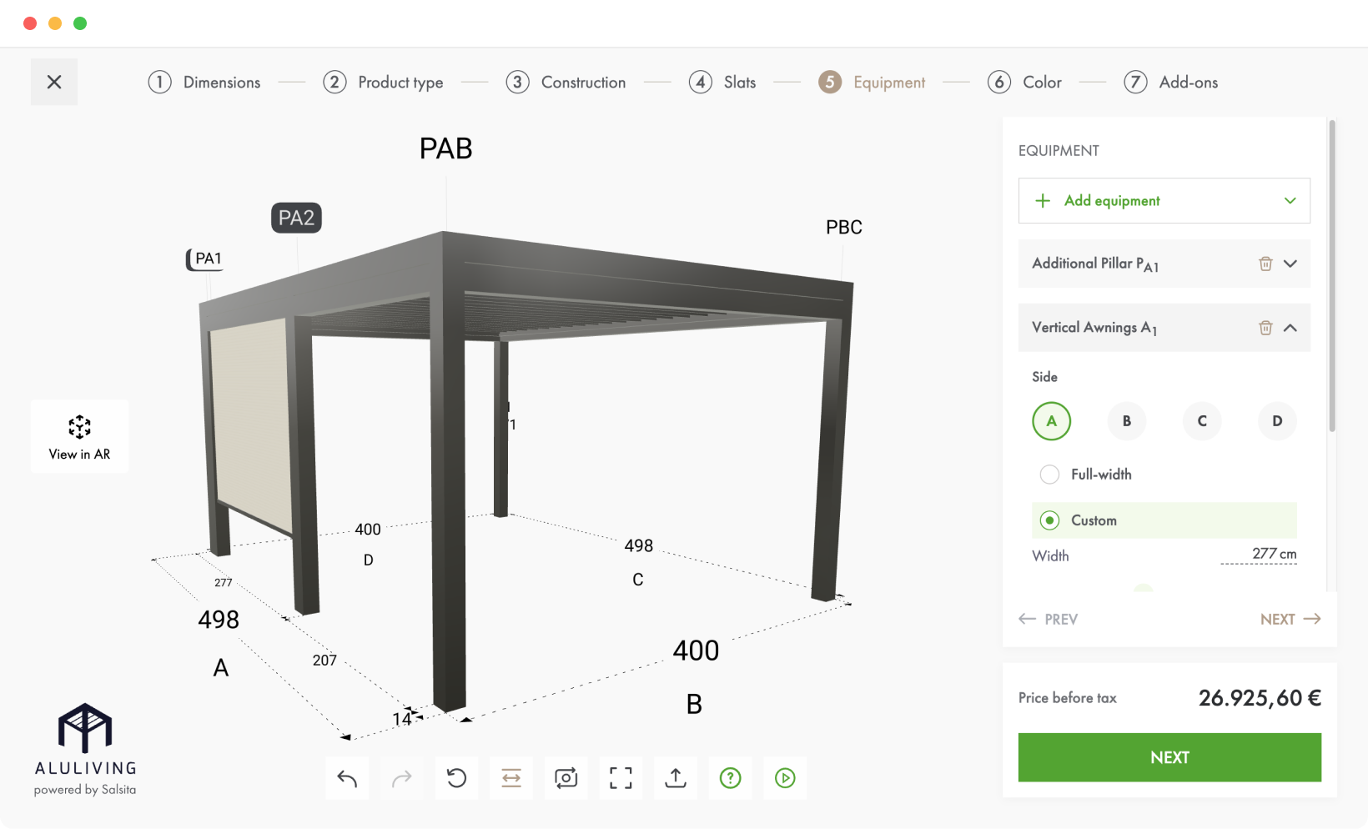Collapse the Vertical Awnings A1 section
Viewport: 1368px width, 829px height.
[1290, 328]
